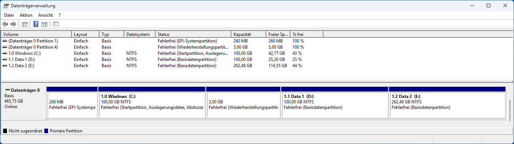Screen dimensions: 514x144
Task: Select the 1.1 Data 1 (D:) partition block
Action: (335, 102)
